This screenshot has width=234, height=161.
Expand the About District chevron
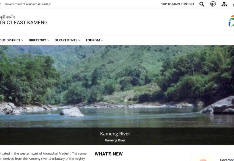click(22, 40)
